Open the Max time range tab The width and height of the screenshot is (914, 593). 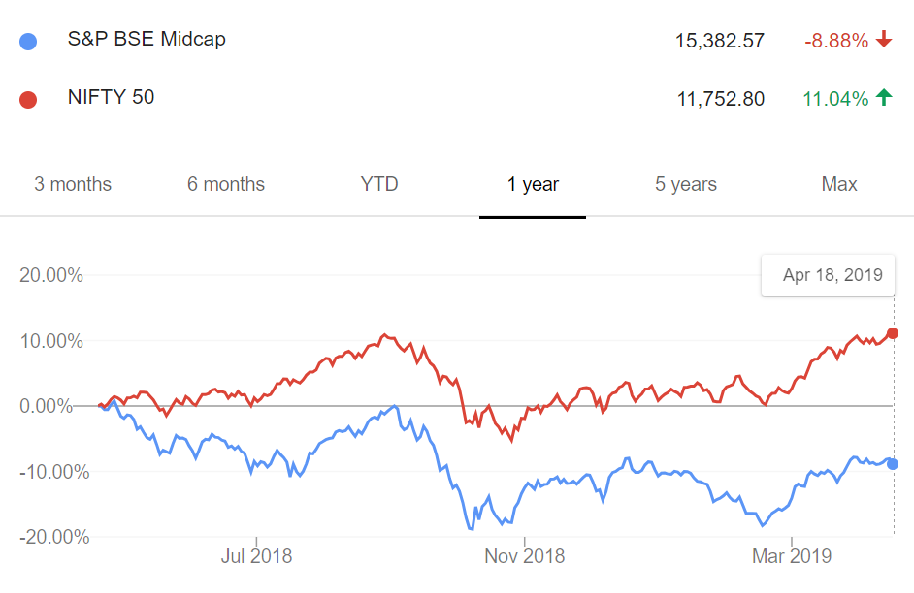839,184
